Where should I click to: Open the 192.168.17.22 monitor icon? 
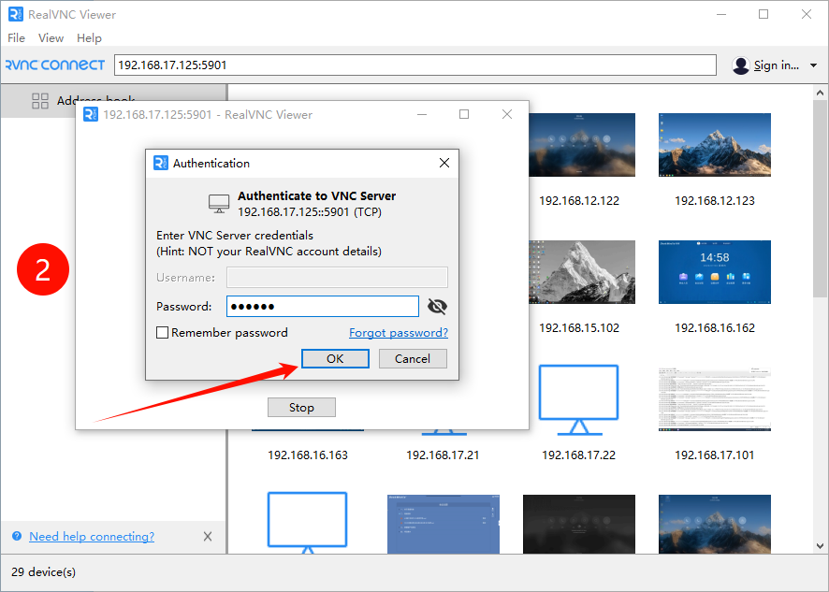[x=578, y=399]
